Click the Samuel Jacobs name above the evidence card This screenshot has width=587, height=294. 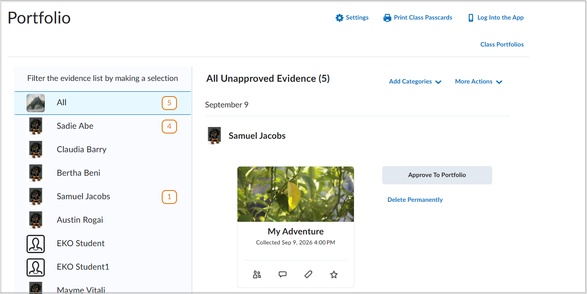click(x=257, y=136)
